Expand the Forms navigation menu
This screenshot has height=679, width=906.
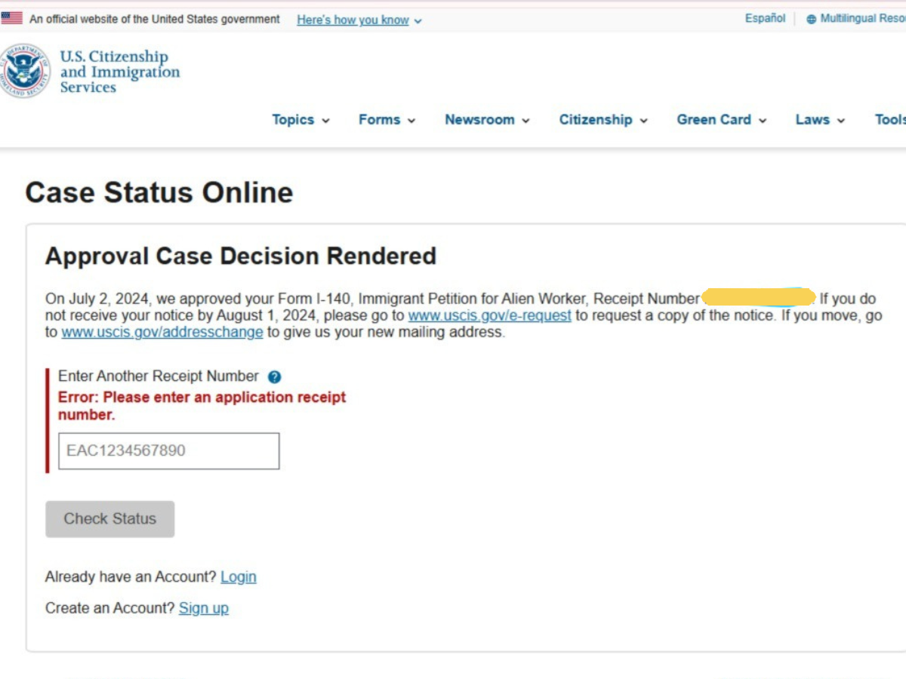coord(387,120)
